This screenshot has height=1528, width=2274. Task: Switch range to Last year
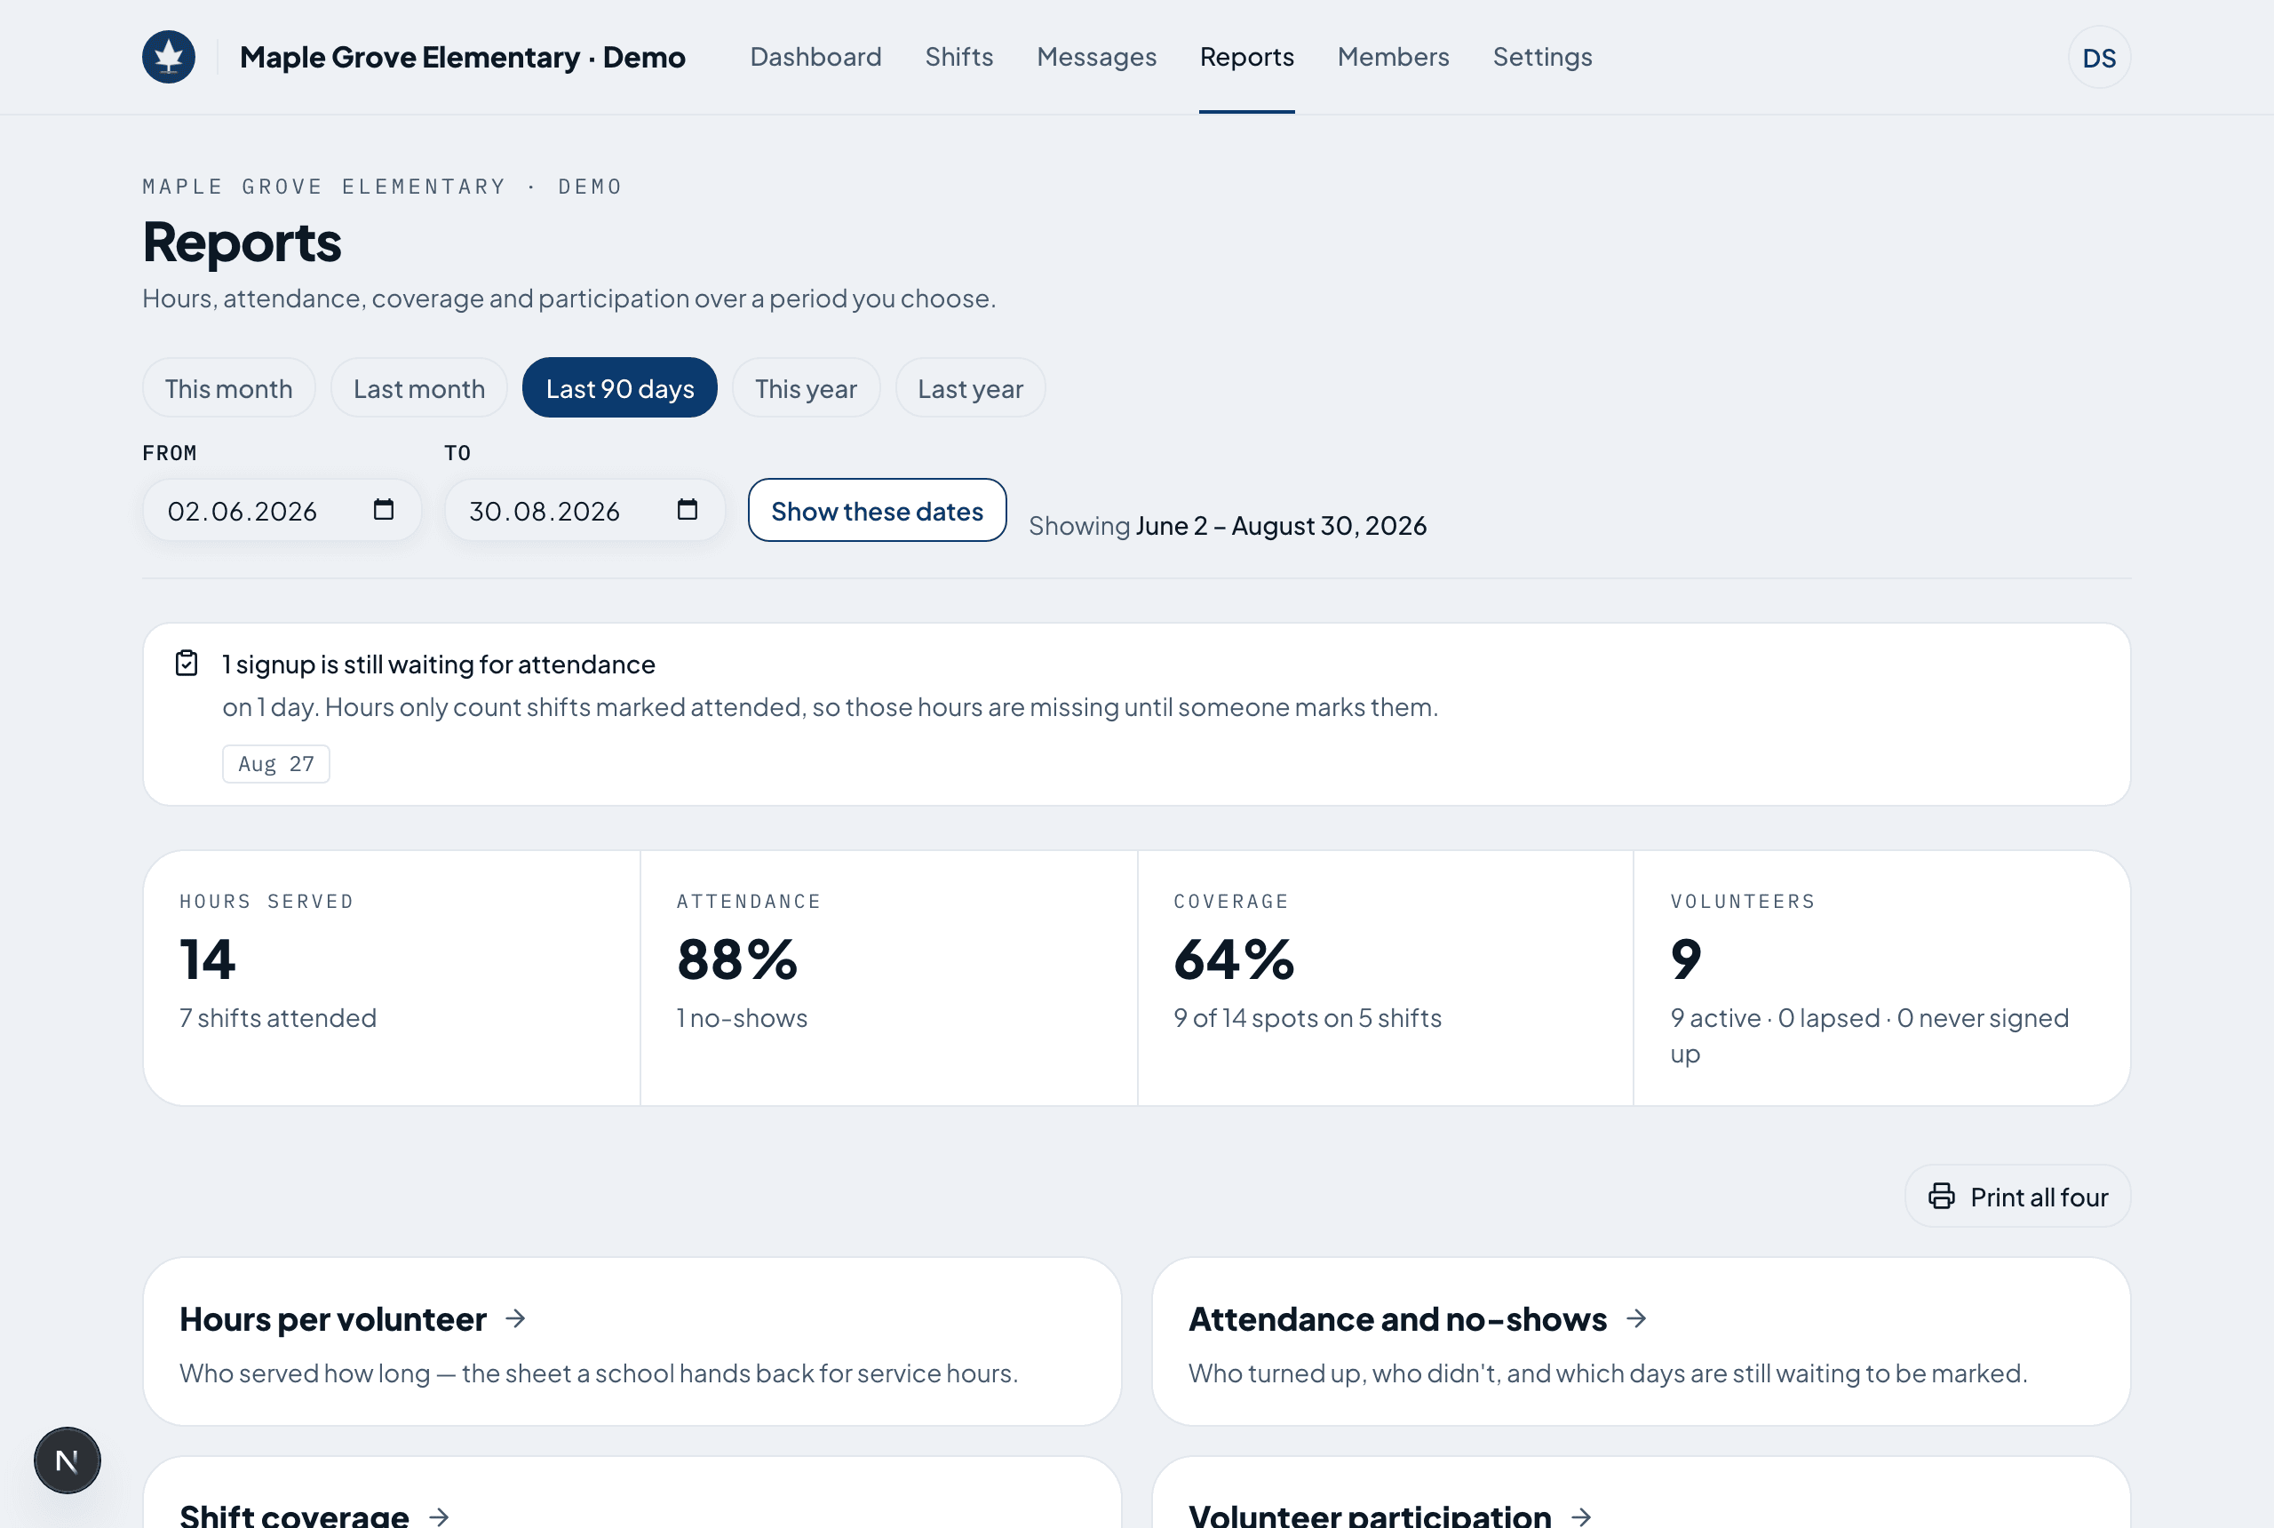[x=970, y=388]
